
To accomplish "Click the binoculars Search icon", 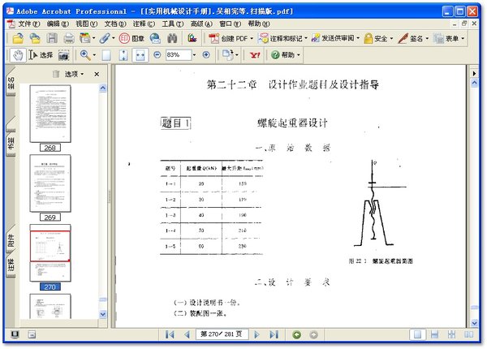I will [172, 38].
